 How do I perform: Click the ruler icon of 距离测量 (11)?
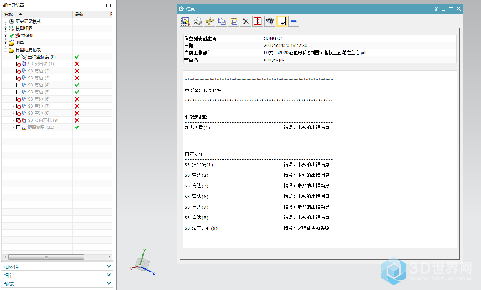click(24, 127)
